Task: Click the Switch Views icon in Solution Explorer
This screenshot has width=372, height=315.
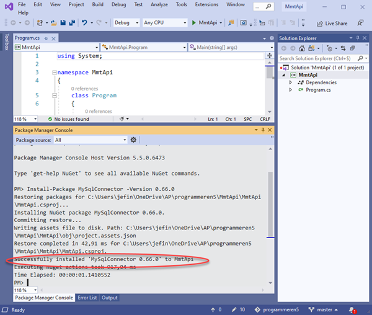Action: tap(311, 48)
